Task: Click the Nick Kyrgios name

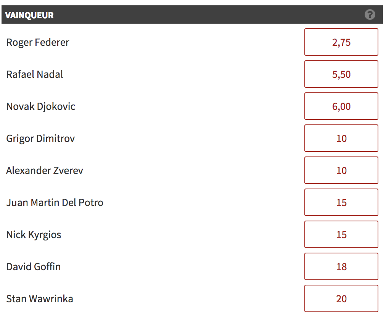Action: coord(34,235)
